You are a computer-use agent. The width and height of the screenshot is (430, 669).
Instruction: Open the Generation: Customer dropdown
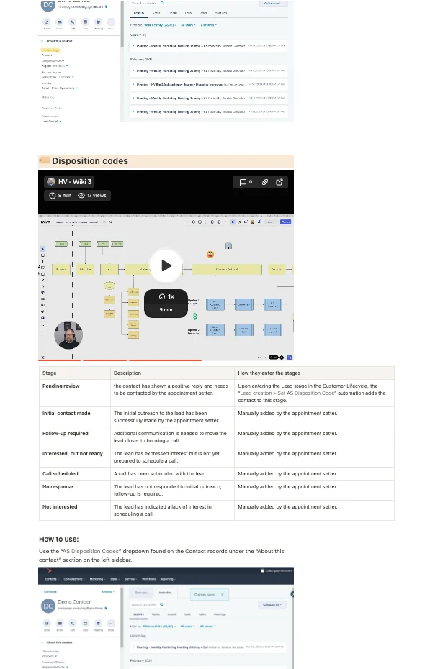(58, 77)
